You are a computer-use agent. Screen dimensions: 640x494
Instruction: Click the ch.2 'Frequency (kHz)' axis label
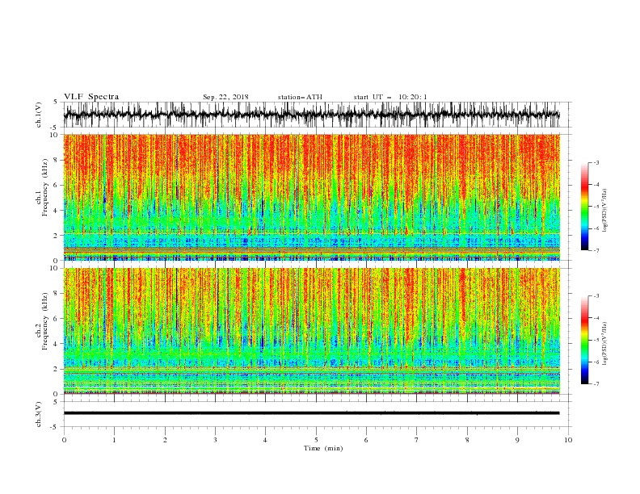[x=45, y=321]
